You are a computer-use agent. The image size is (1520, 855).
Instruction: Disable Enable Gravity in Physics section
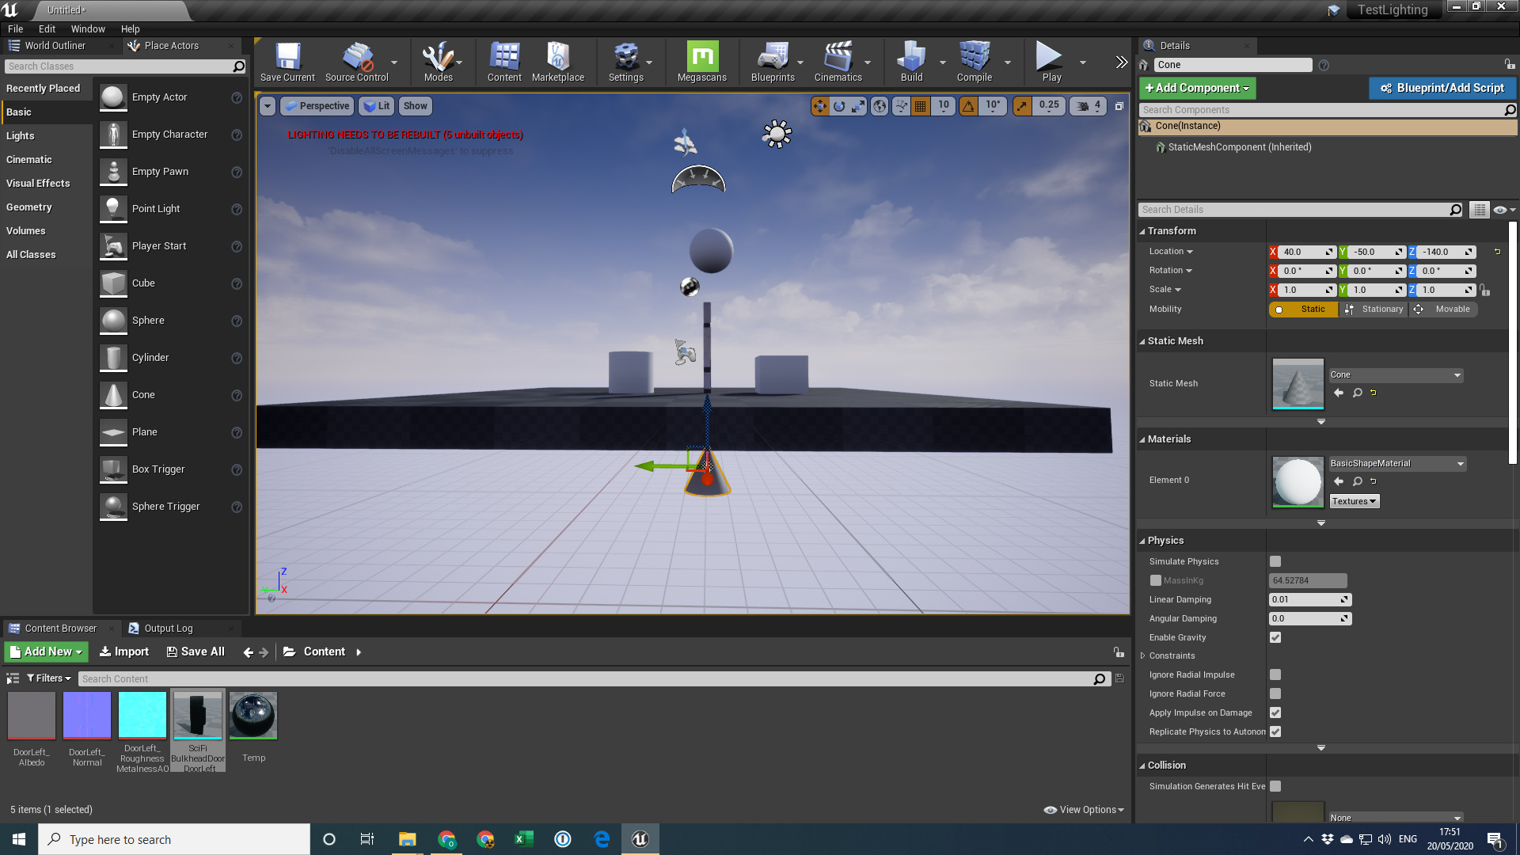pos(1275,637)
